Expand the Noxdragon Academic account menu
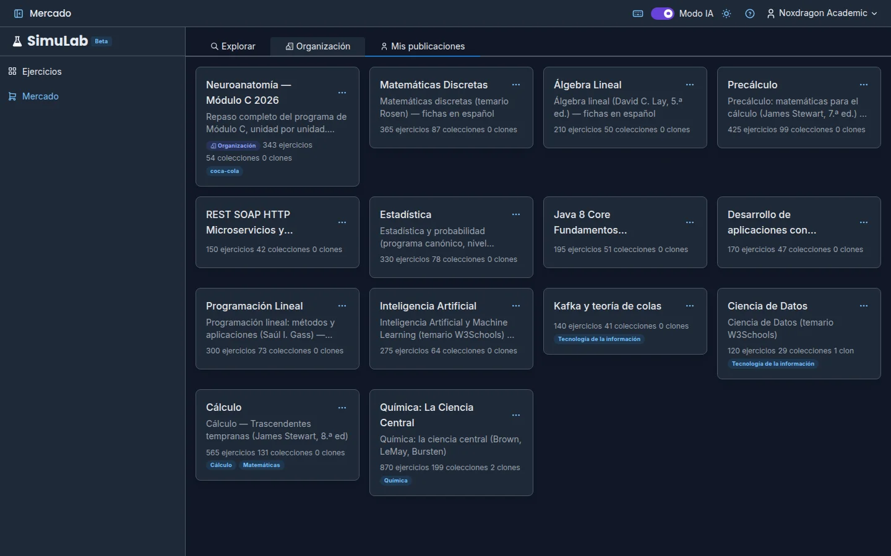Screen dimensions: 891x556 tap(822, 14)
